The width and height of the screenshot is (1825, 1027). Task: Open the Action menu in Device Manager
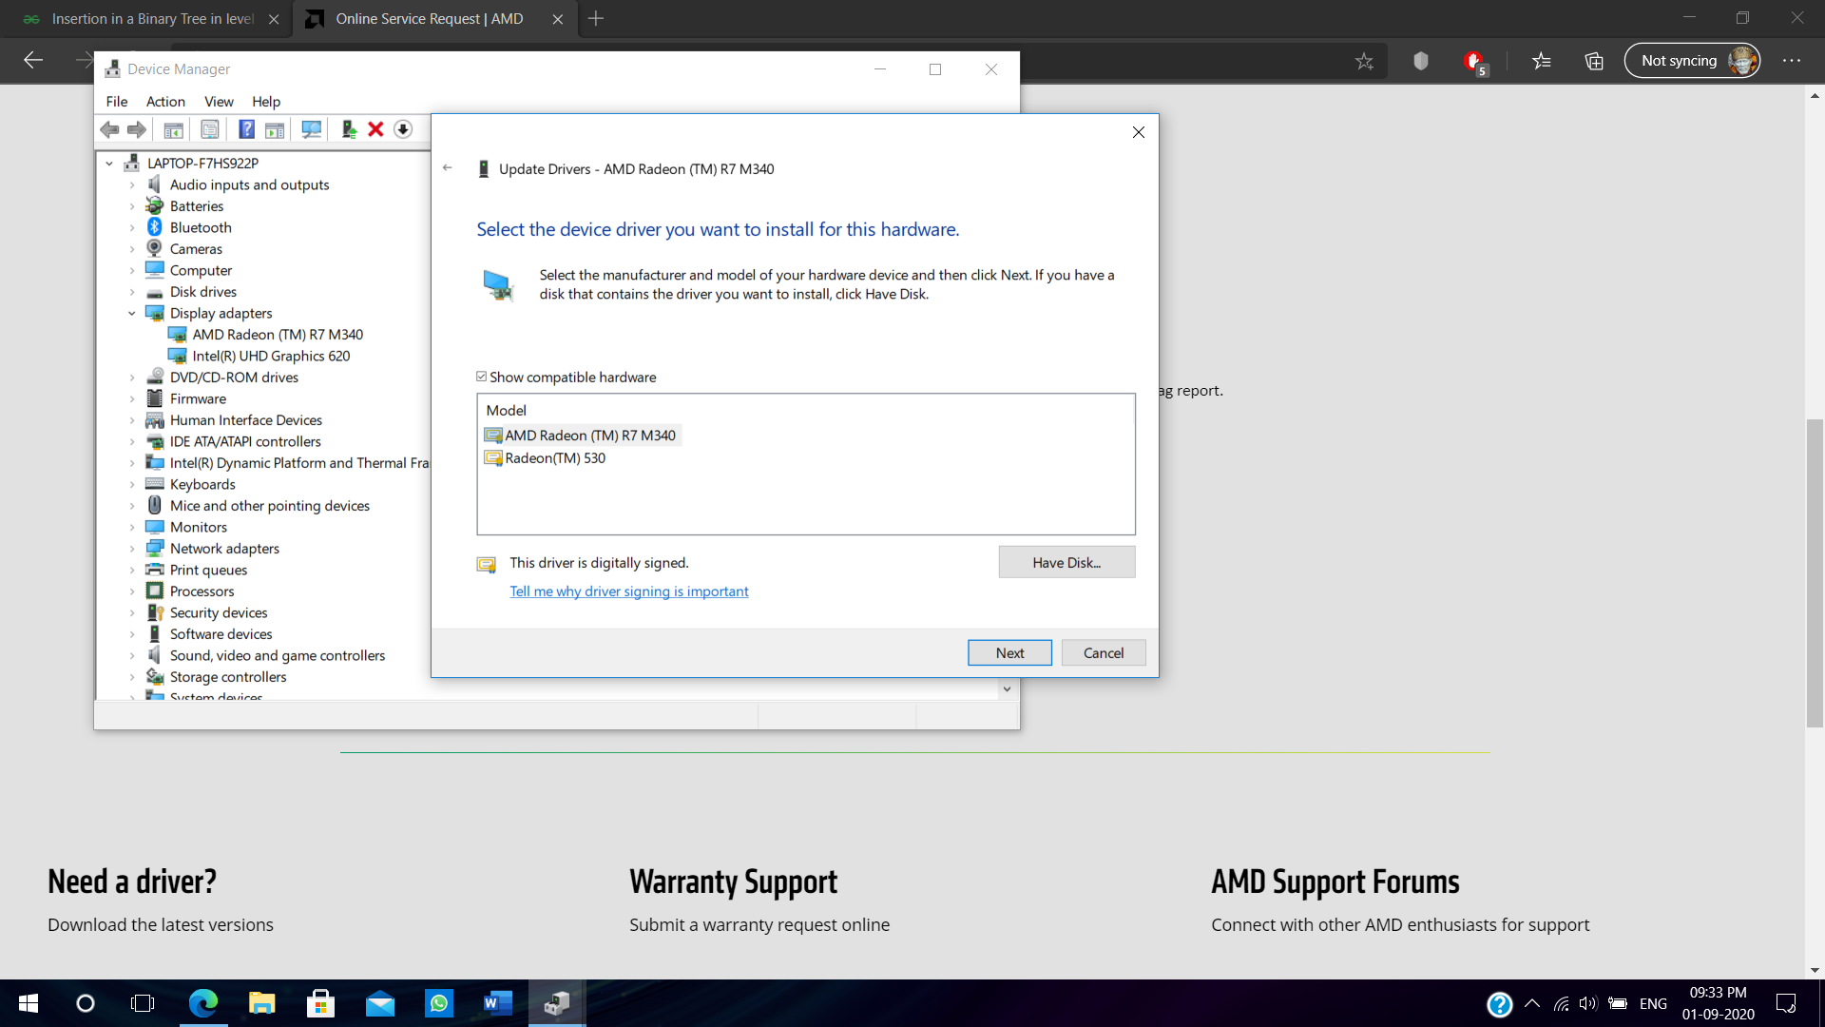coord(165,102)
